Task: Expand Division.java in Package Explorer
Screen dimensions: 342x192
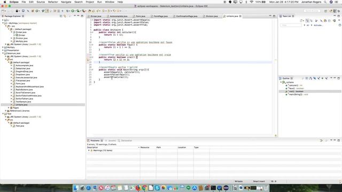Action: 12,38
